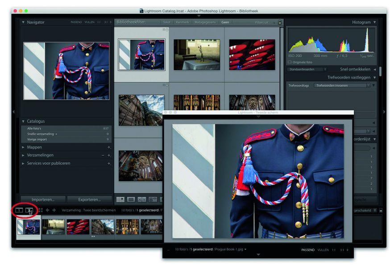Image resolution: width=390 pixels, height=270 pixels.
Task: Click the filter lock icon
Action: pyautogui.click(x=280, y=22)
